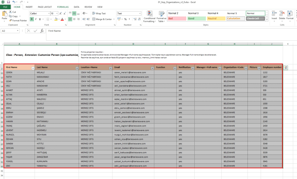Open Format as Table gallery

[x=161, y=17]
